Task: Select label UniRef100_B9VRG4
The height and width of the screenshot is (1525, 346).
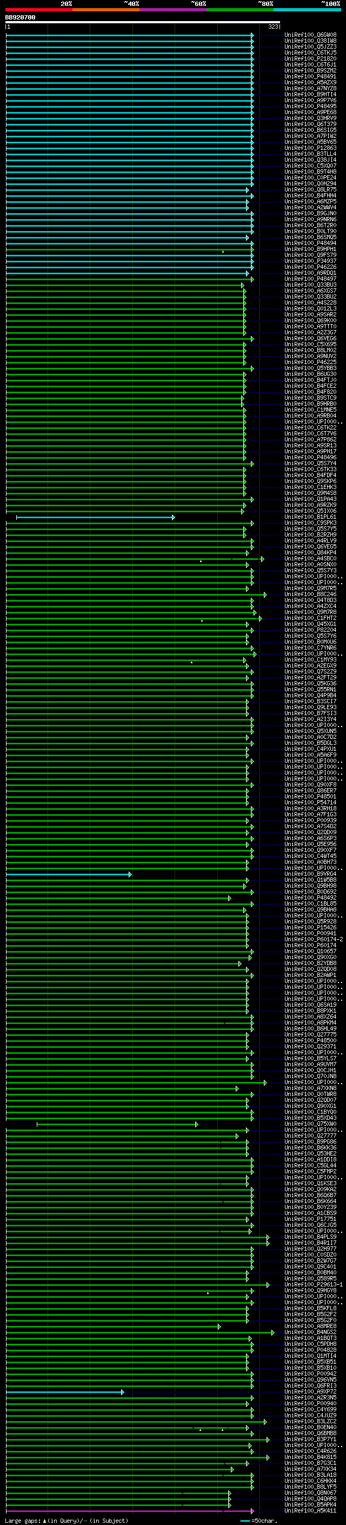Action: [x=310, y=874]
